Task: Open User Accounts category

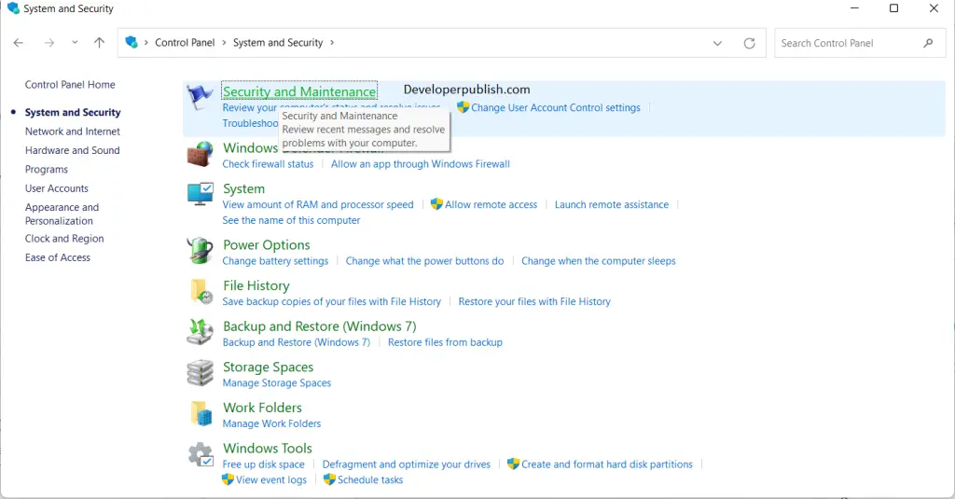Action: click(x=57, y=188)
